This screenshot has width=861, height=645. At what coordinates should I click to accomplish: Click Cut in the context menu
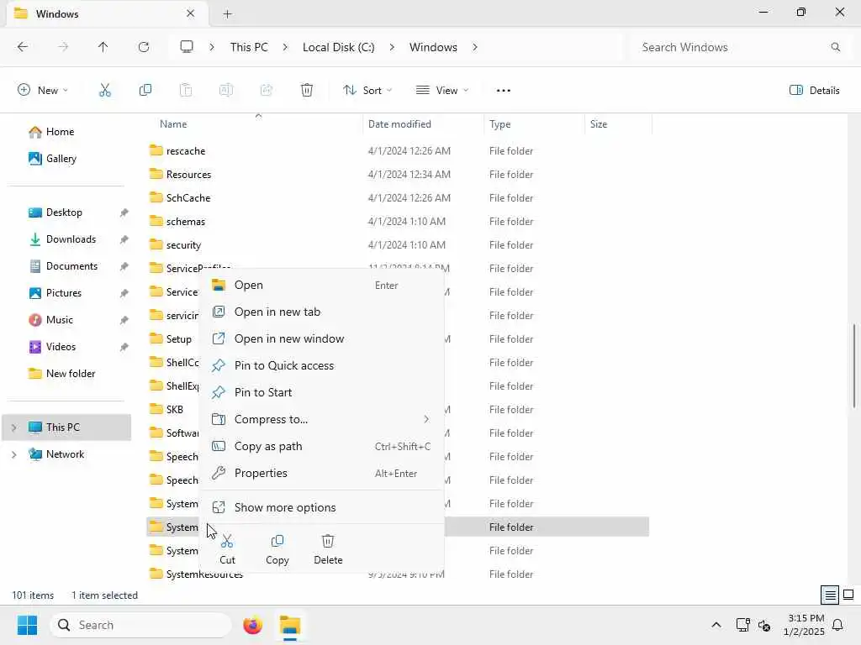tap(227, 549)
